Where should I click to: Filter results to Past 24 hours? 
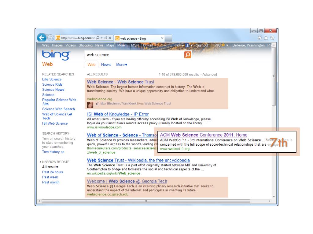point(53,172)
